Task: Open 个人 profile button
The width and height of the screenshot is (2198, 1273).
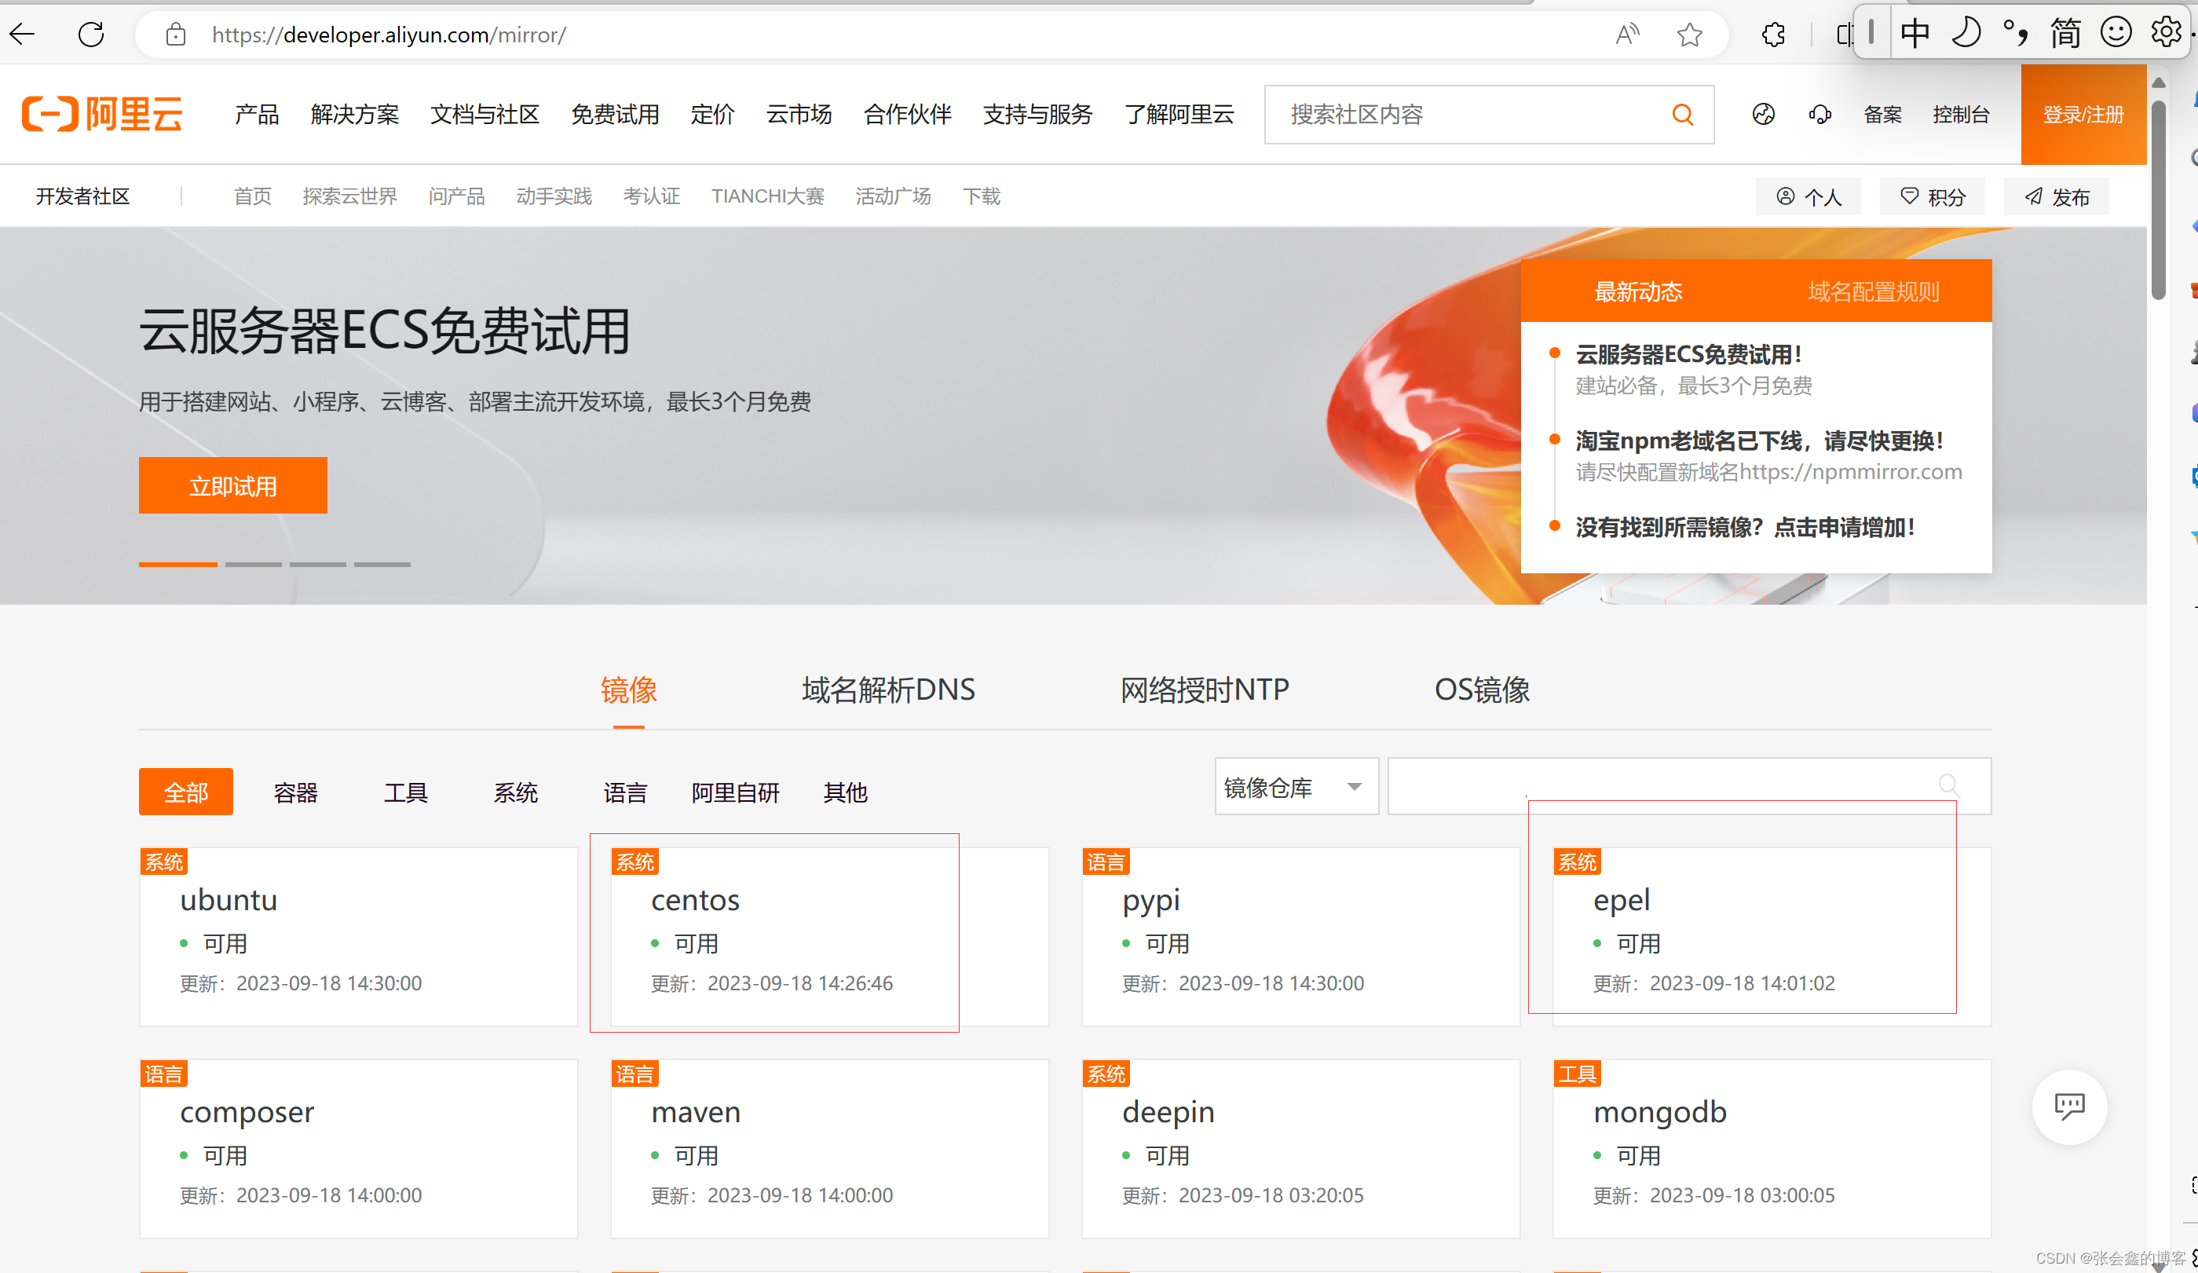Action: pos(1809,196)
